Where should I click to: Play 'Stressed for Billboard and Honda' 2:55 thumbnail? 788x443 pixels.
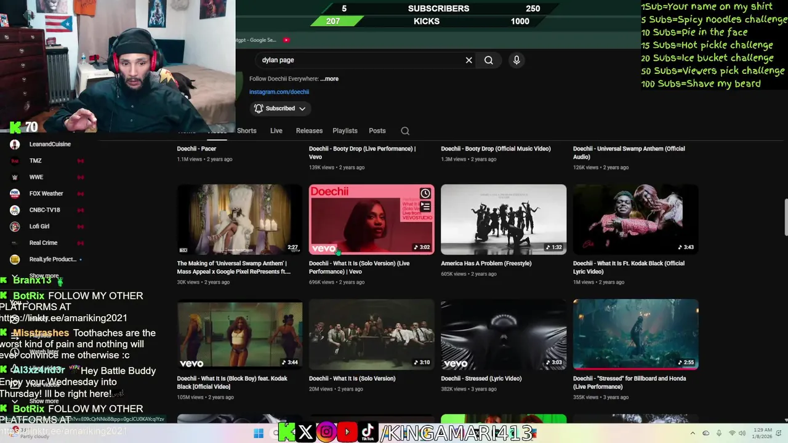(635, 334)
